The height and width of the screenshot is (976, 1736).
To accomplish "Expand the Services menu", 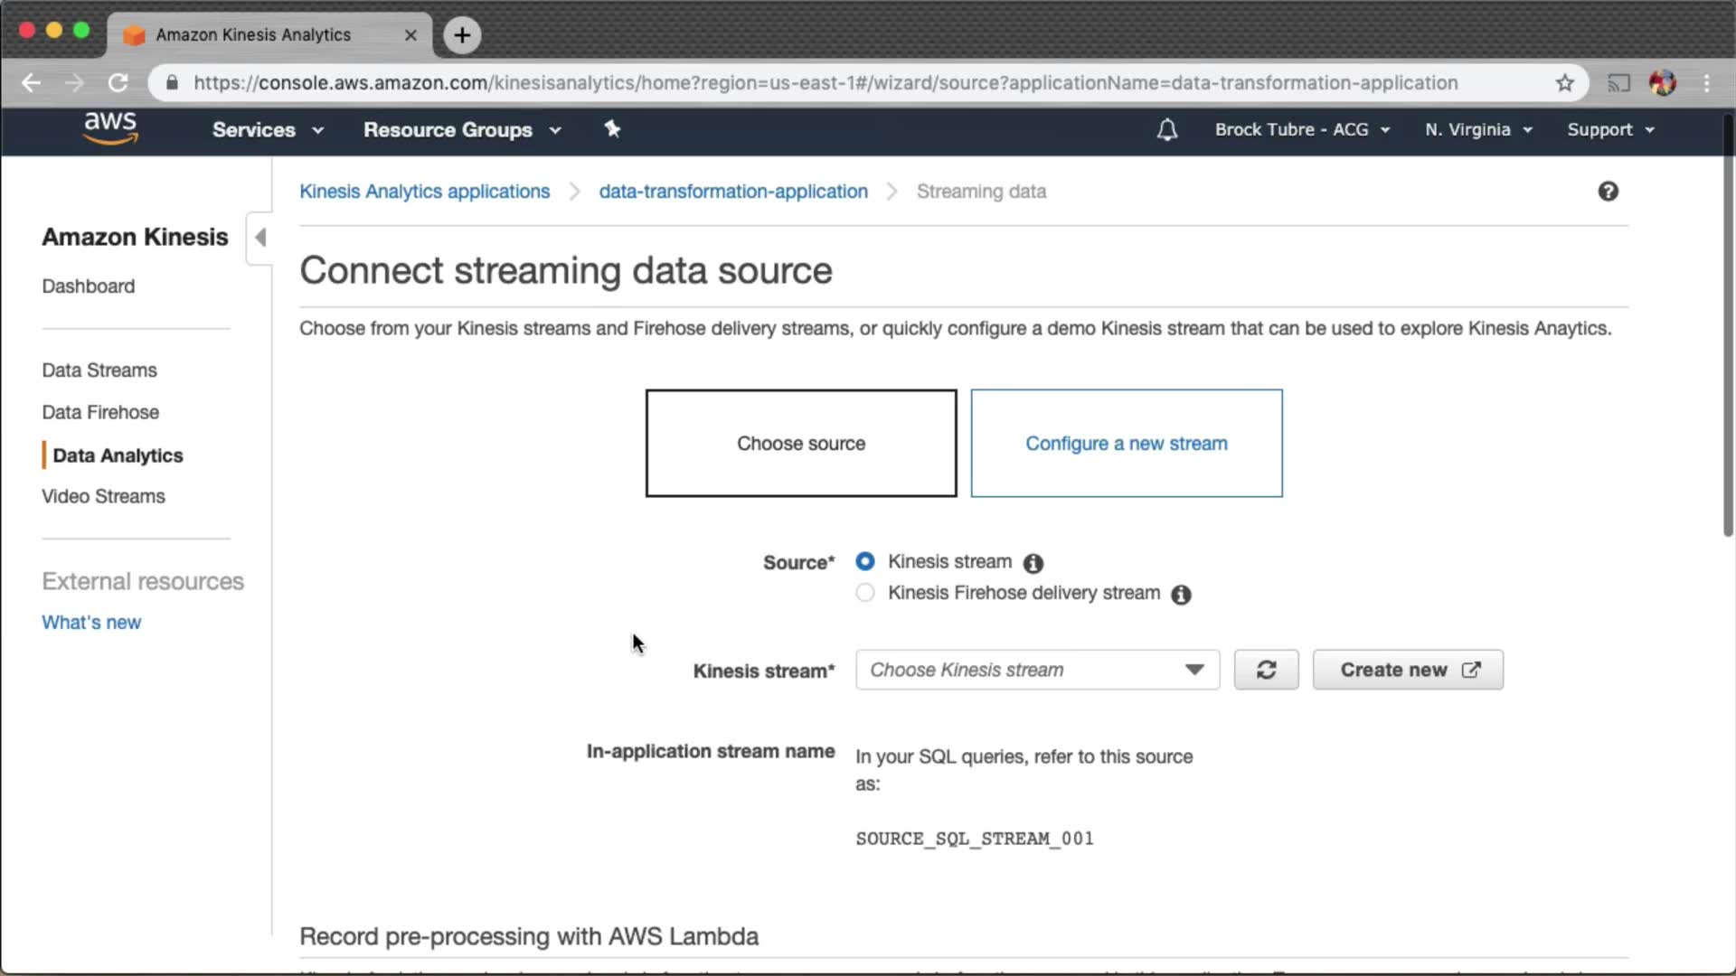I will click(268, 130).
